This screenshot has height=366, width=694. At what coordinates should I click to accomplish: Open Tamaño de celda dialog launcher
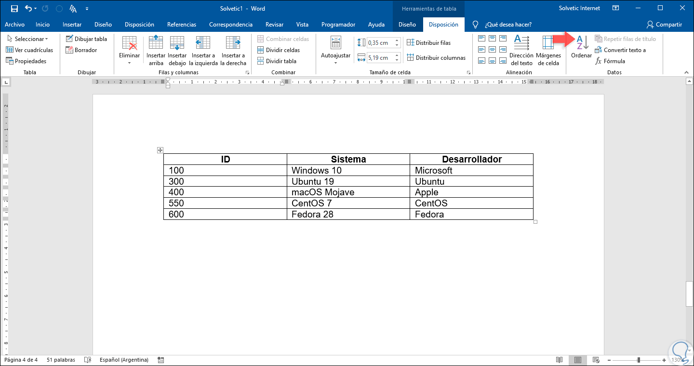point(468,73)
